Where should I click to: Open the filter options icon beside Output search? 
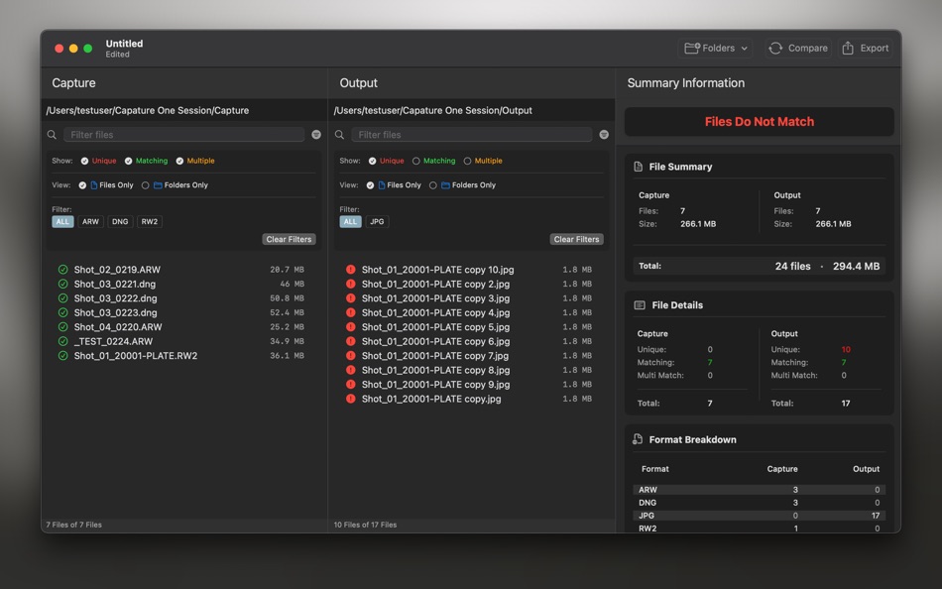tap(604, 134)
